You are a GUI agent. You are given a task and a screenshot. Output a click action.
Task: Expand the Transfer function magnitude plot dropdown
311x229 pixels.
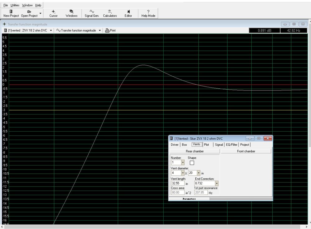(100, 30)
